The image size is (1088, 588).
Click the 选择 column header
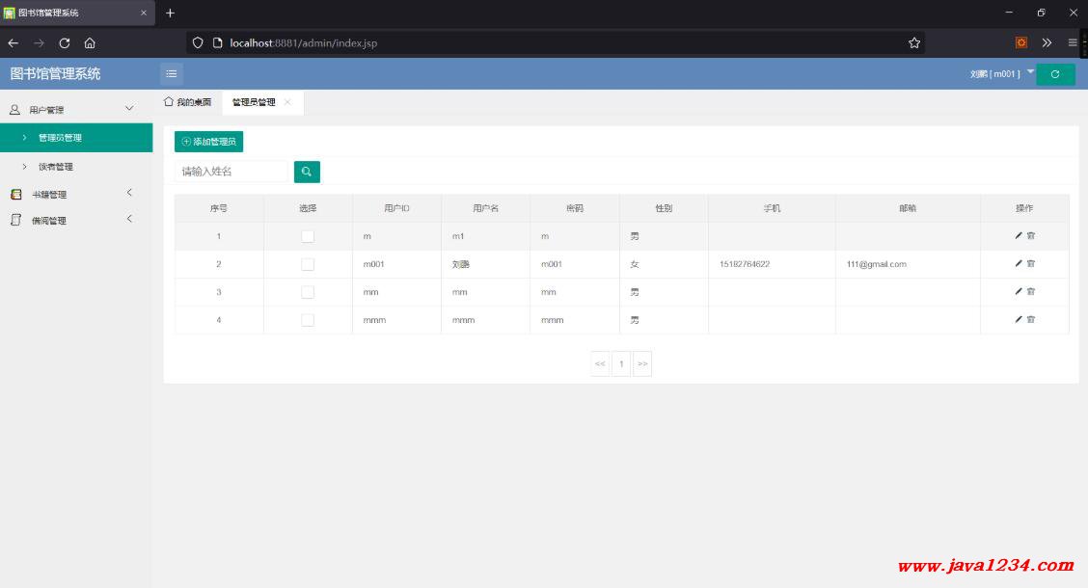pos(308,208)
